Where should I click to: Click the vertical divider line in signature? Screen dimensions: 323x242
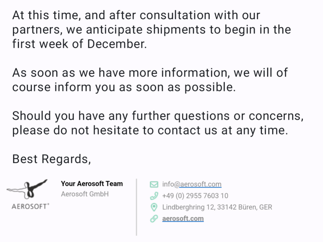pos(136,207)
